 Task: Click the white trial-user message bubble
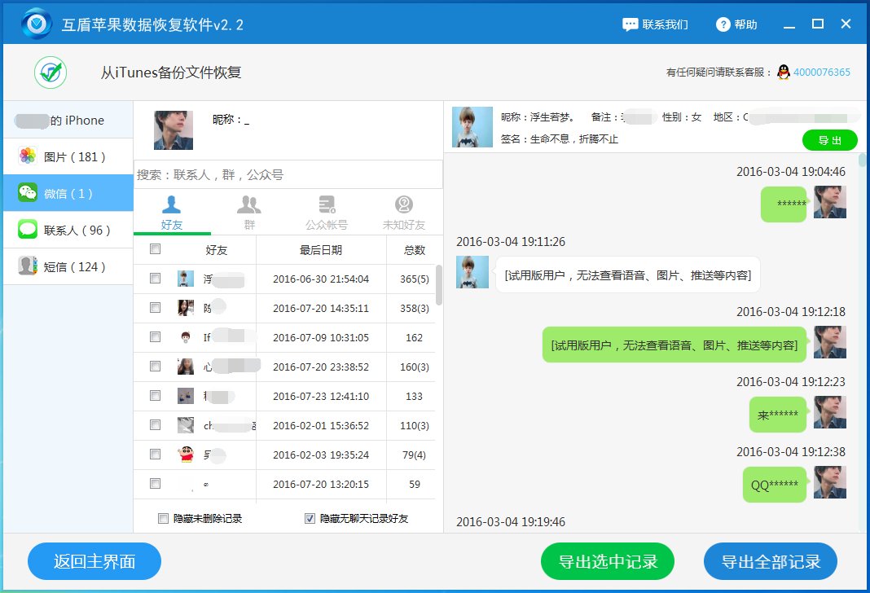click(627, 275)
